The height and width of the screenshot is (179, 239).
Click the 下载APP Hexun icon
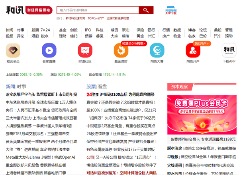229,50
